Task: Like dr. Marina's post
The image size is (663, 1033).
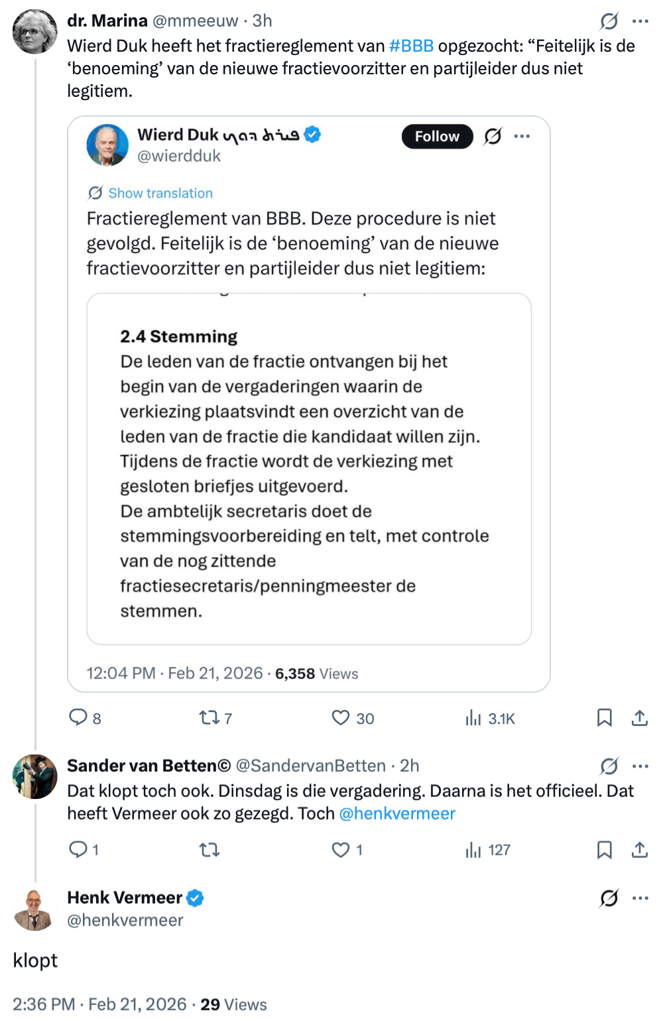Action: (341, 717)
